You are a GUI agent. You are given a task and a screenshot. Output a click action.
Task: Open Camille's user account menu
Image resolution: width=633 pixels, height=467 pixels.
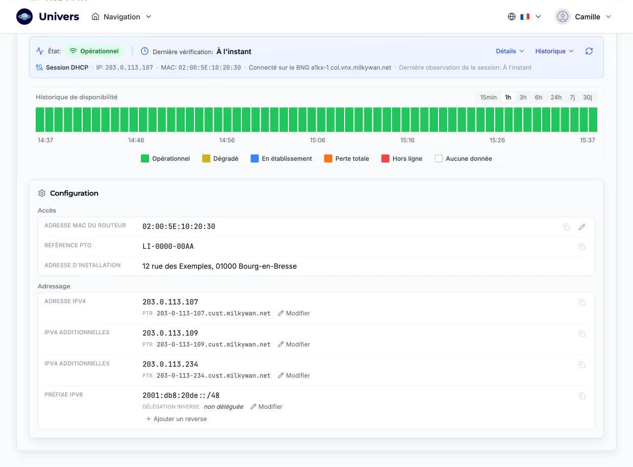click(x=583, y=17)
